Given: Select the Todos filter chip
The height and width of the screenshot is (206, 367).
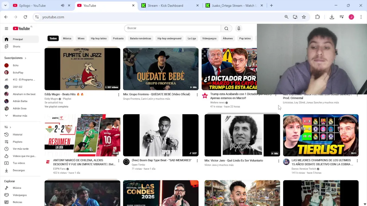Looking at the screenshot, I should (53, 38).
